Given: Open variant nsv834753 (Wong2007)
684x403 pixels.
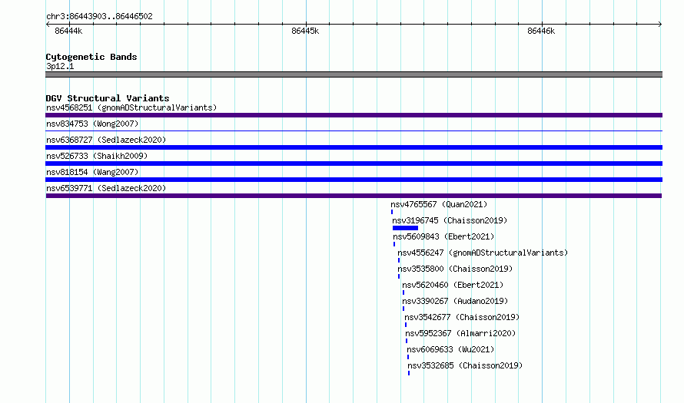Looking at the screenshot, I should 92,124.
